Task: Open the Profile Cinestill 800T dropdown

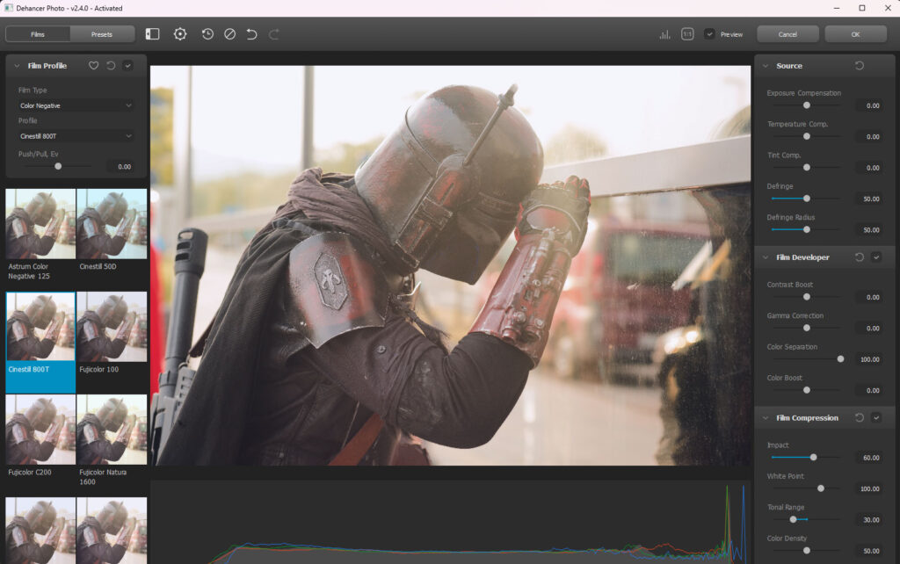Action: [76, 136]
